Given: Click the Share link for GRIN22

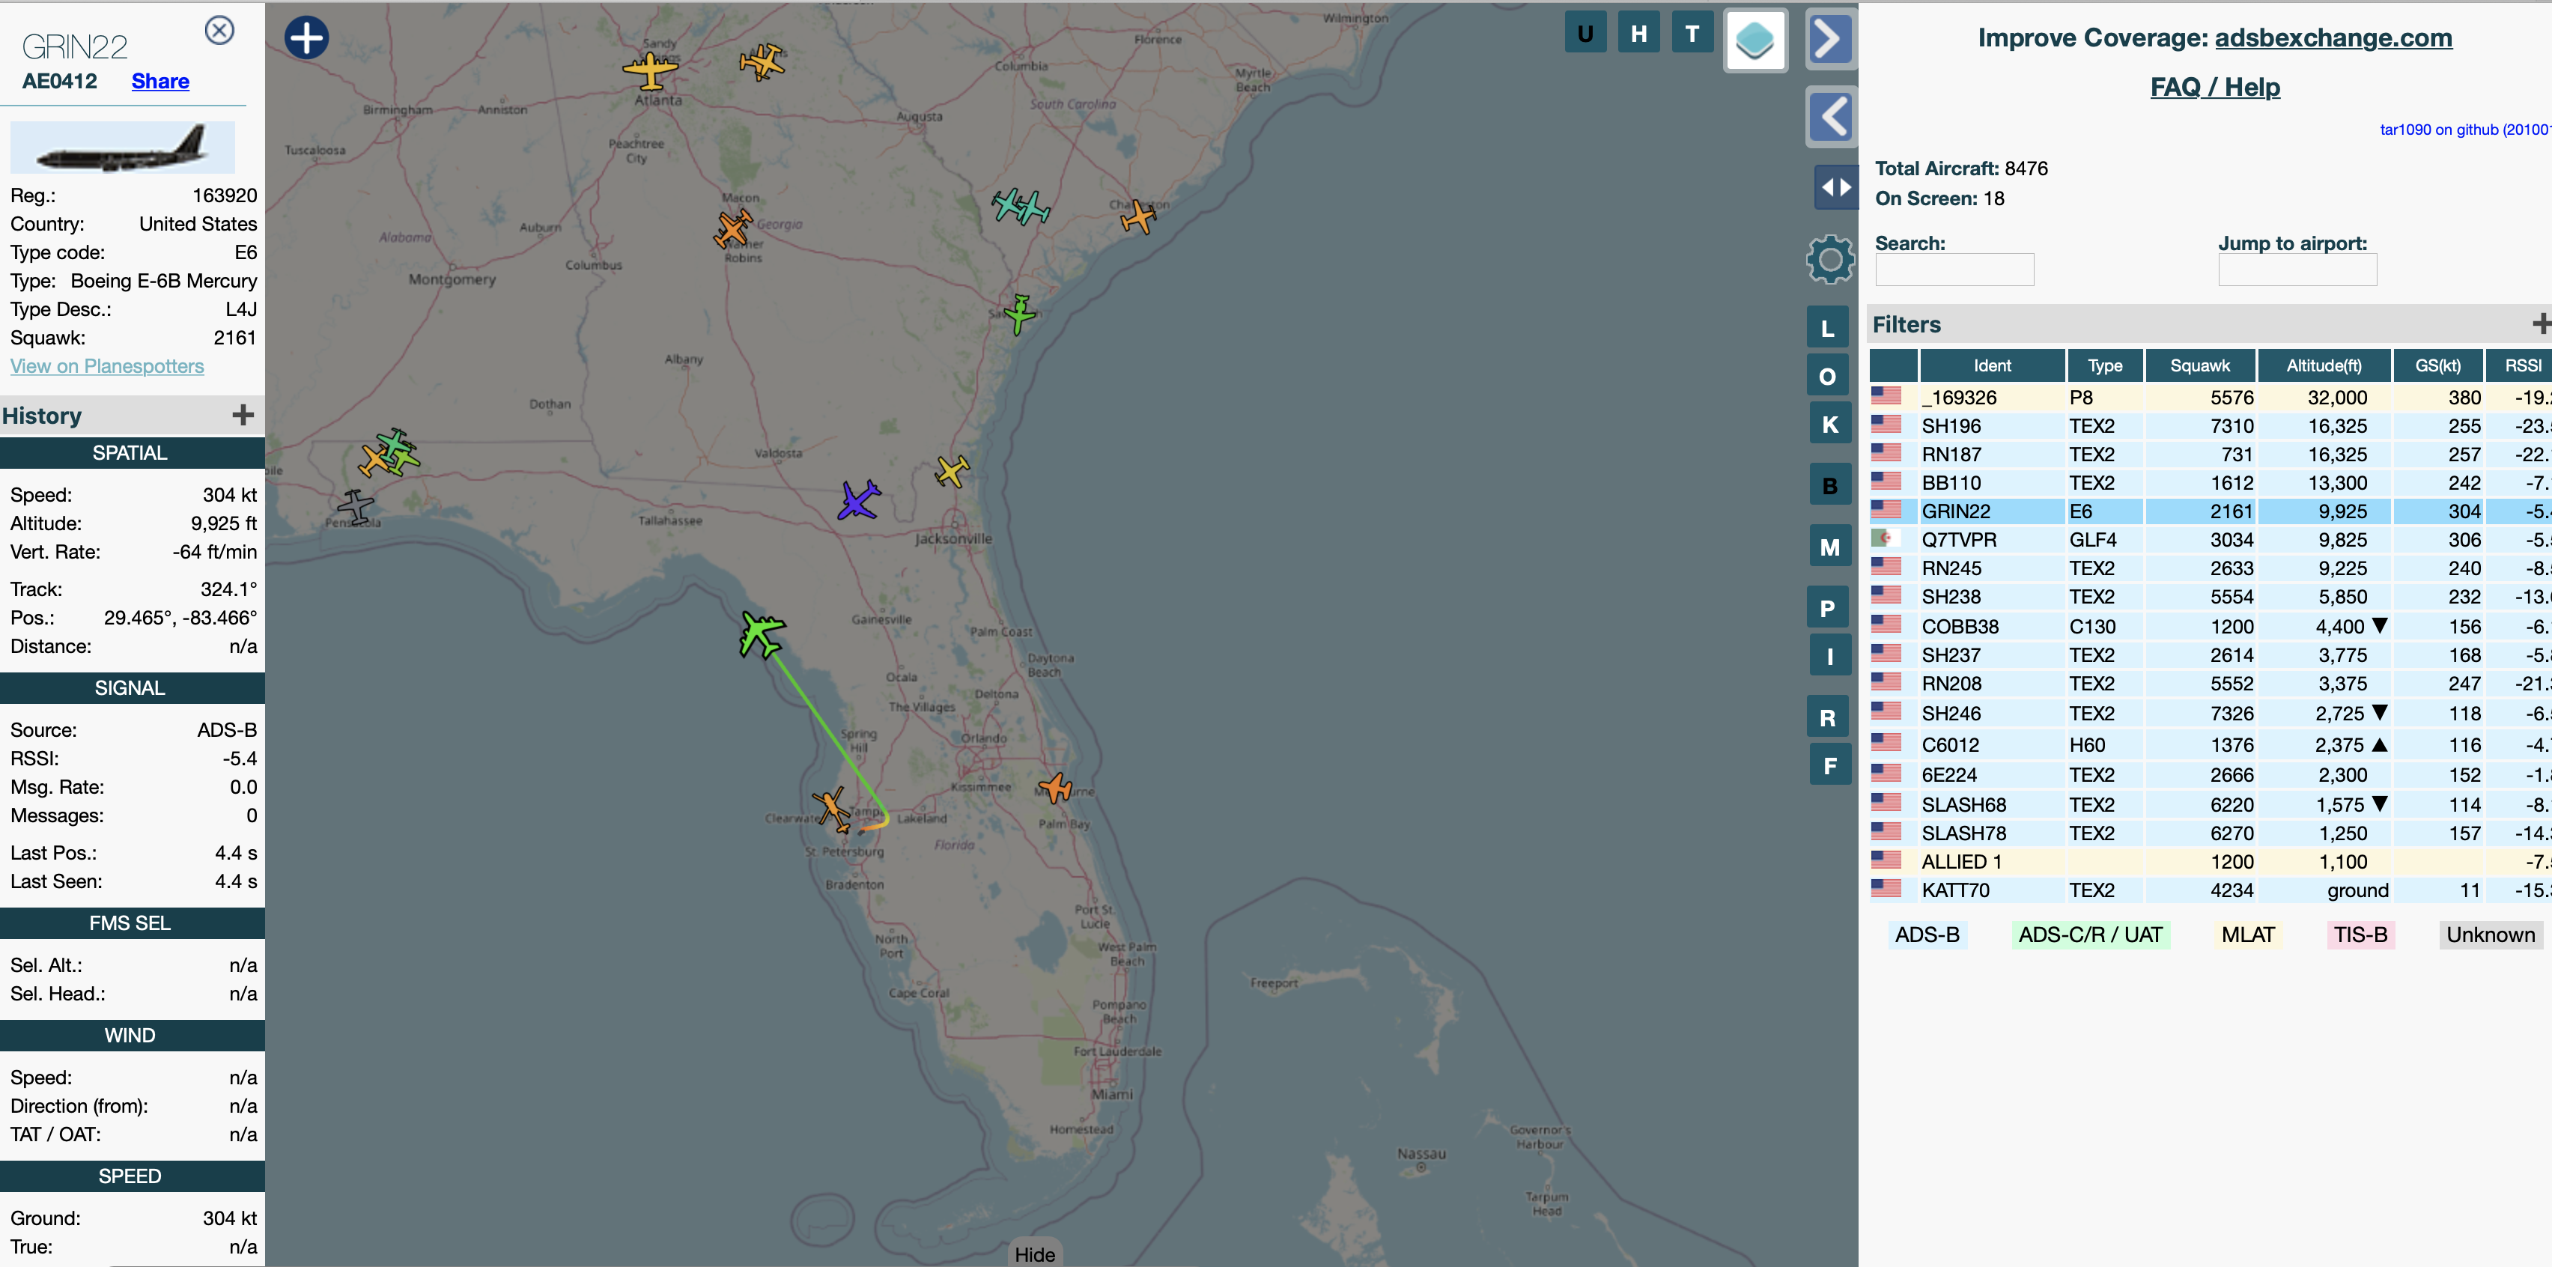Looking at the screenshot, I should click(x=160, y=81).
